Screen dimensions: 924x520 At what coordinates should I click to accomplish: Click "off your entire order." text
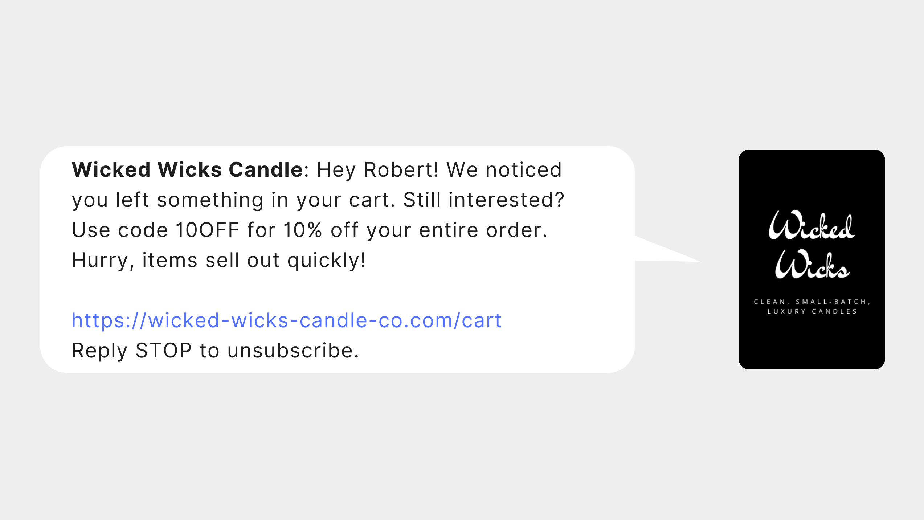pyautogui.click(x=439, y=230)
